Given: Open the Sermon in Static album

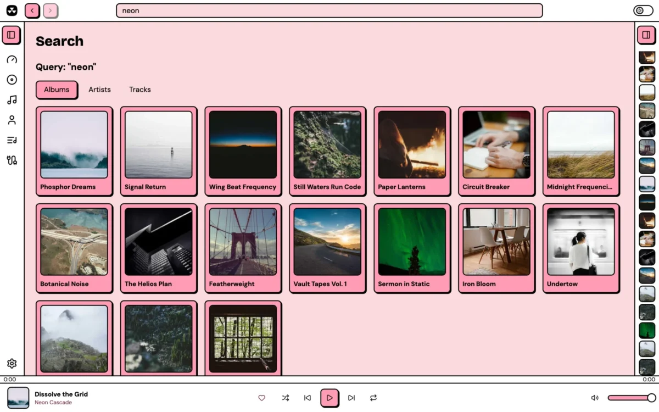Looking at the screenshot, I should click(x=412, y=248).
